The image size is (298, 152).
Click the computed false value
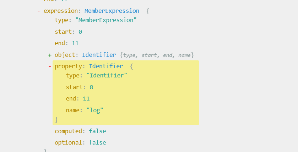click(97, 131)
